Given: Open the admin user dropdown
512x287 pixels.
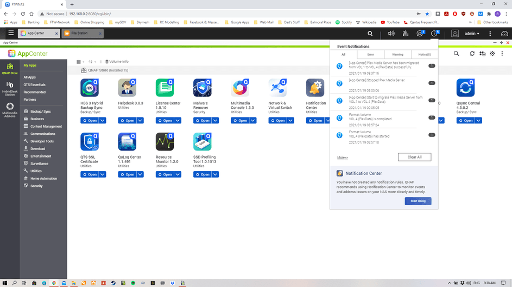Looking at the screenshot, I should pos(472,34).
